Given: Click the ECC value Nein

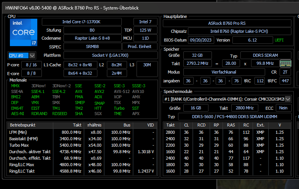Looking at the screenshot, I should pyautogui.click(x=283, y=108).
